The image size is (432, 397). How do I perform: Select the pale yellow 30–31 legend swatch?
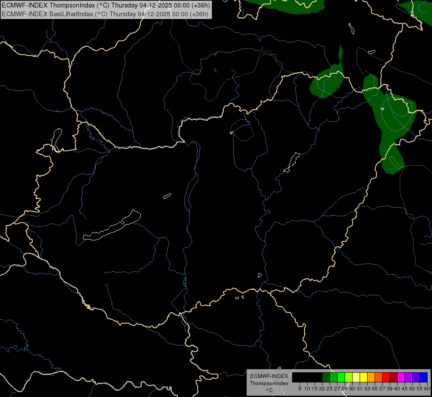[x=356, y=377]
